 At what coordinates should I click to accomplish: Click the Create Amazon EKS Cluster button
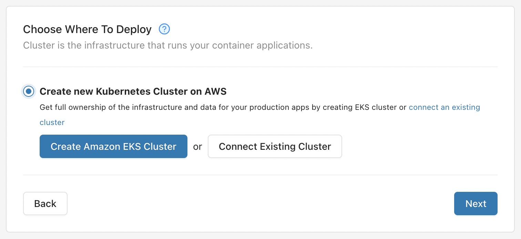(x=113, y=146)
